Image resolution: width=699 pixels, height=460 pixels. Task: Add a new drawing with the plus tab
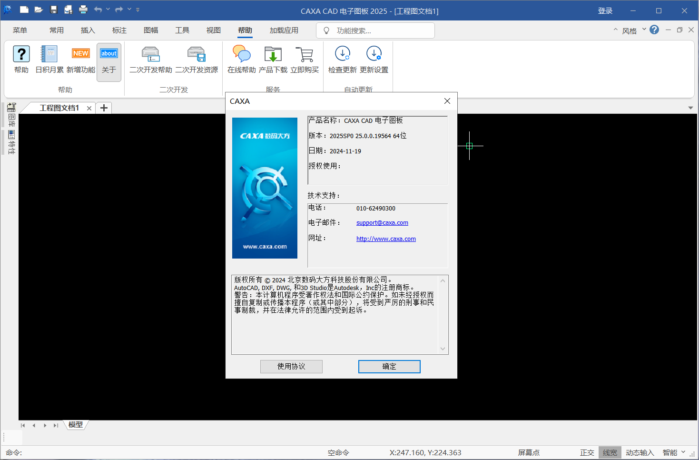point(104,108)
